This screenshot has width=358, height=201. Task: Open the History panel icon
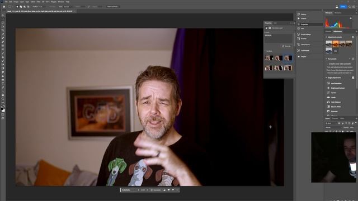click(299, 14)
